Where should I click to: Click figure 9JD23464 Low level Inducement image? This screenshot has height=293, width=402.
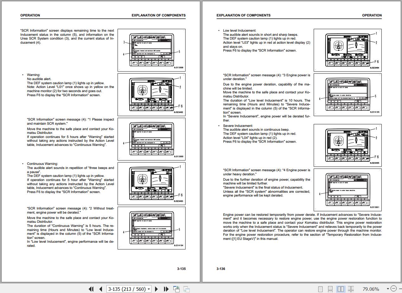coord(348,50)
